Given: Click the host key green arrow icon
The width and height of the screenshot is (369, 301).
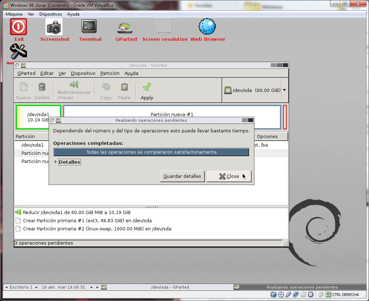Looking at the screenshot, I should [x=328, y=294].
